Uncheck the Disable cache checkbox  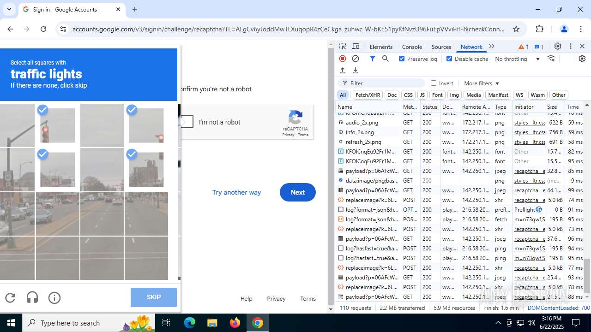click(449, 59)
